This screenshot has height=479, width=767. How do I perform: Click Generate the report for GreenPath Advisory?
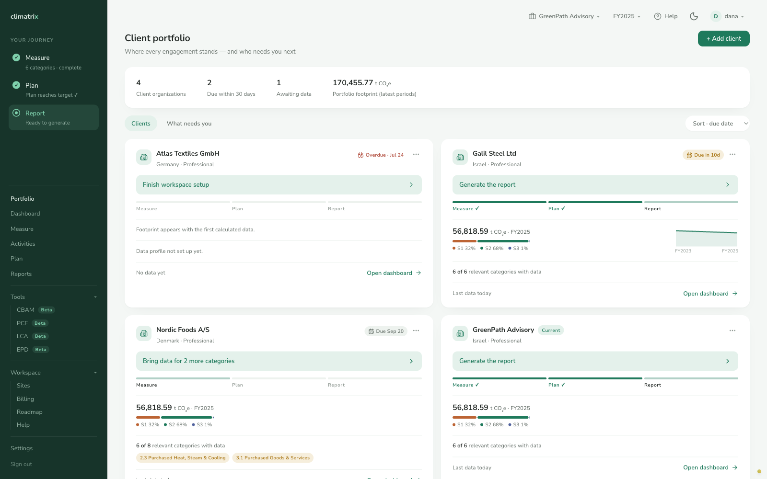click(595, 361)
